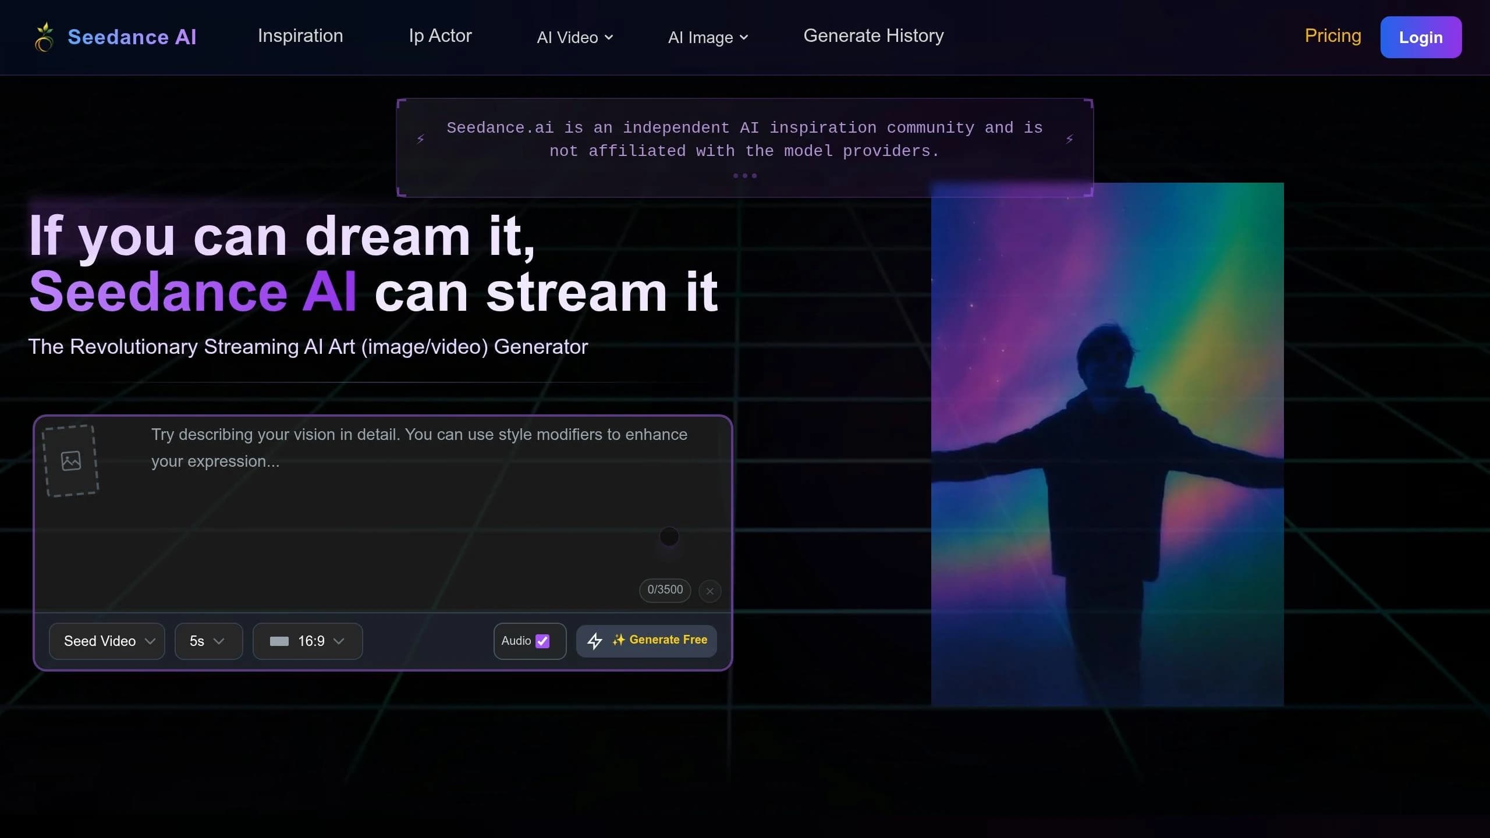
Task: Click the three-dot indicator in notice banner
Action: [x=745, y=176]
